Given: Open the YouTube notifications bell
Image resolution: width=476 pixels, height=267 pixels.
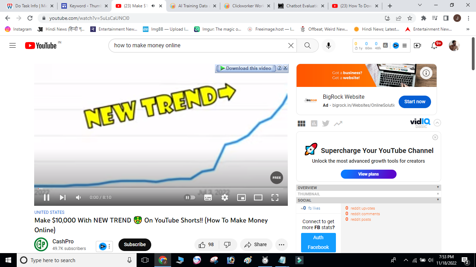Looking at the screenshot, I should 434,46.
